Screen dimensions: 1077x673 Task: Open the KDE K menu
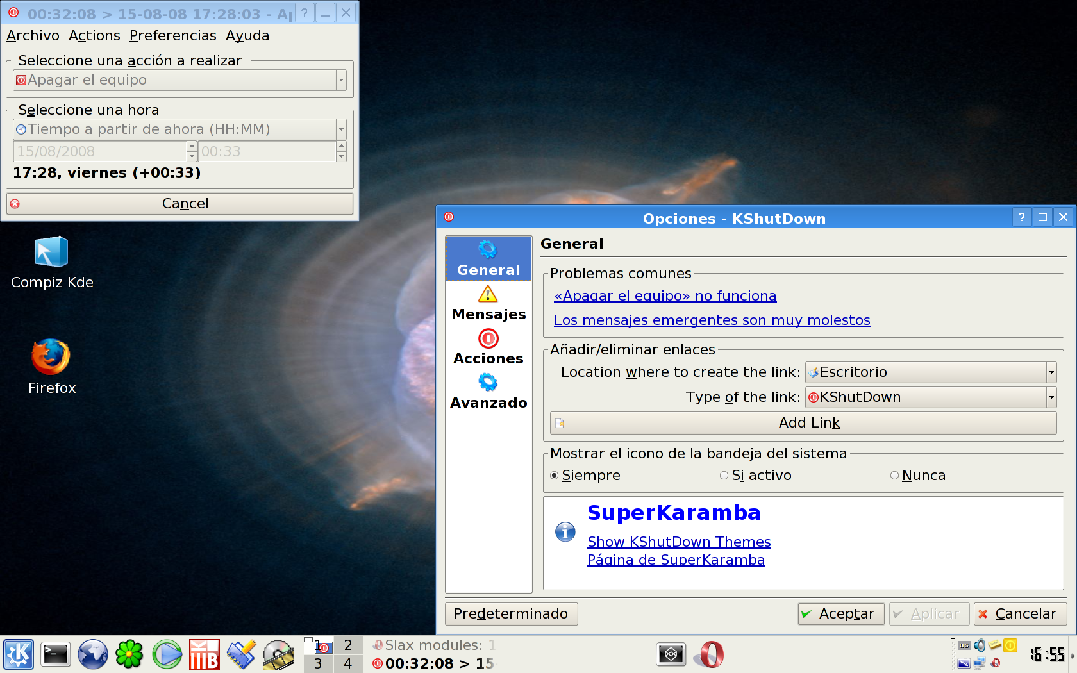click(x=19, y=654)
